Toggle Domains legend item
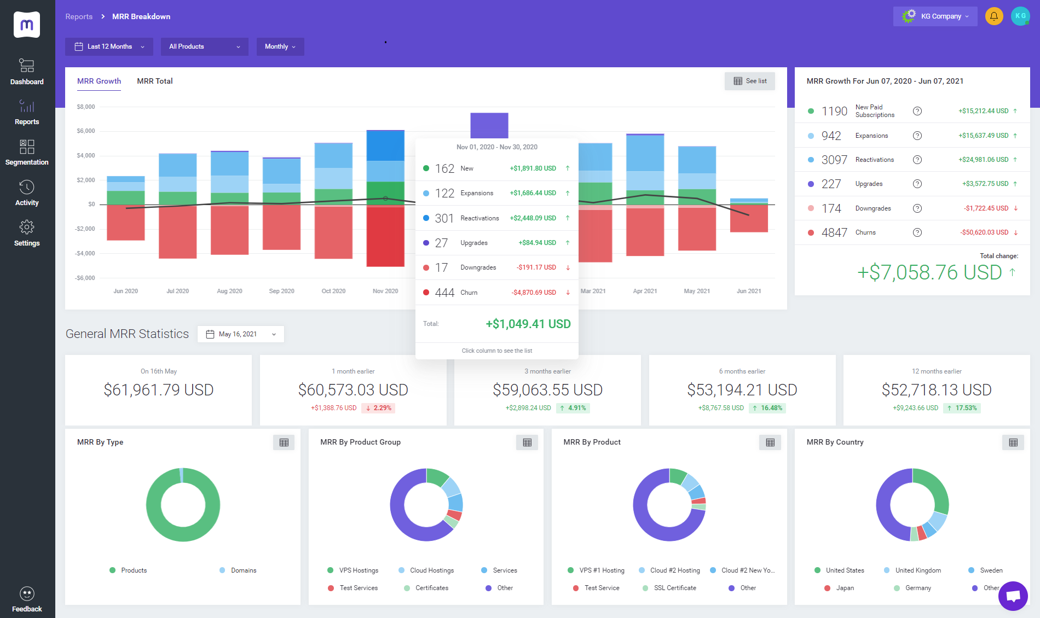Screen dimensions: 1040x618 [x=238, y=570]
